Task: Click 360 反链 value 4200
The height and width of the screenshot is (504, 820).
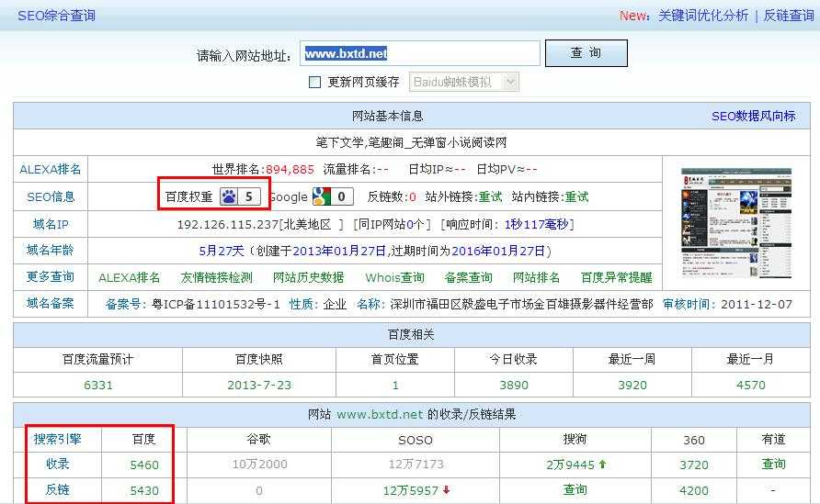Action: pos(694,491)
